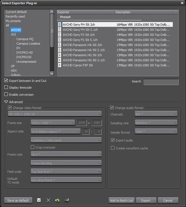Collapse the Advanced section triangle
This screenshot has height=207, width=186.
click(6, 102)
